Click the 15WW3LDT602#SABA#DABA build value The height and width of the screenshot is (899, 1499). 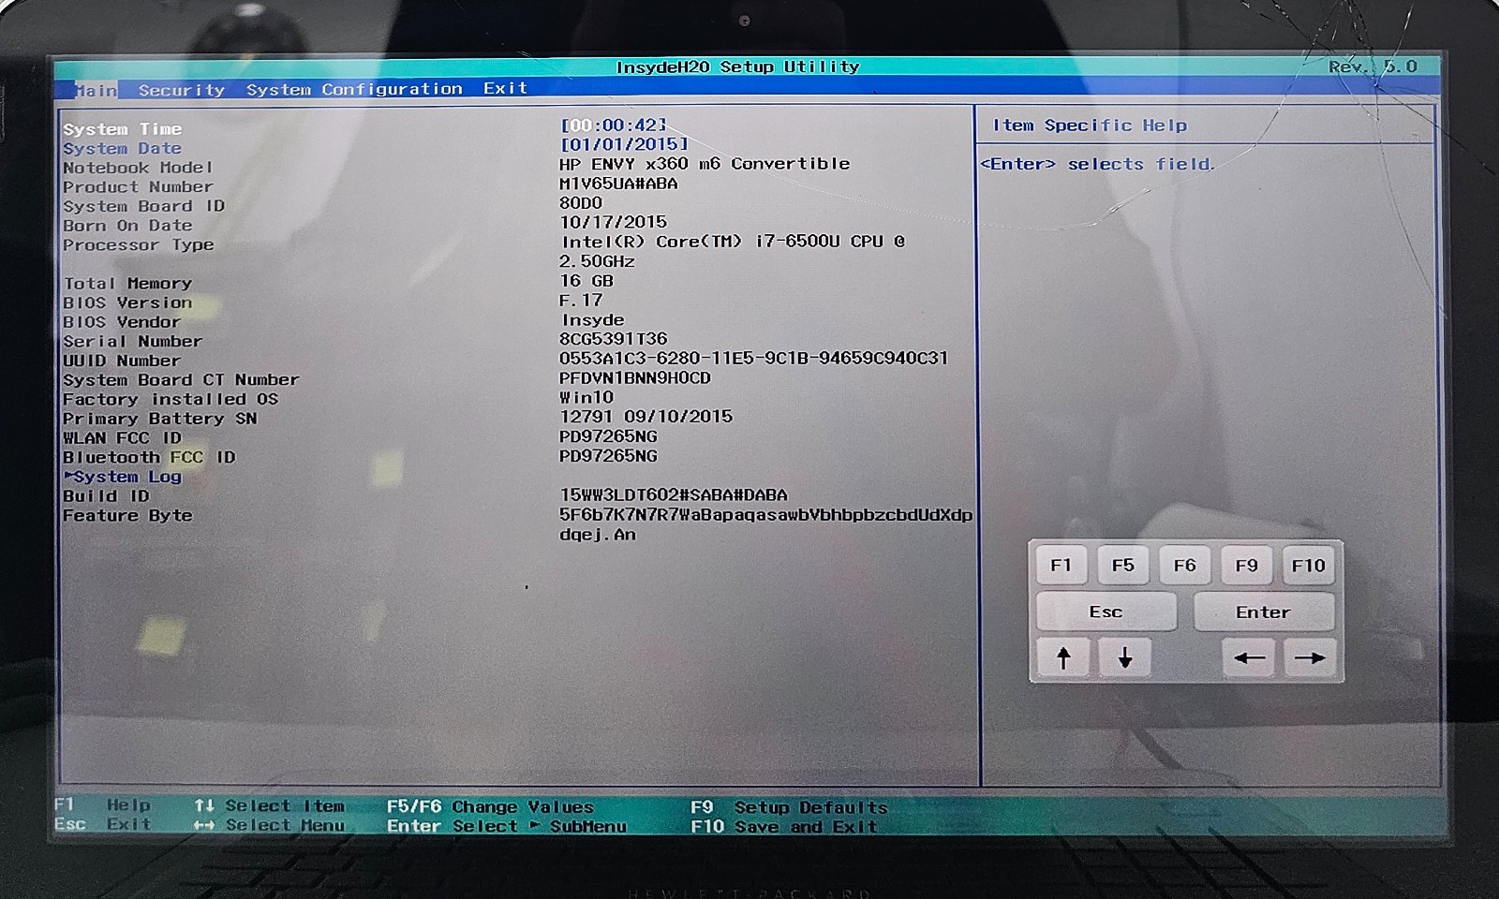pos(674,495)
